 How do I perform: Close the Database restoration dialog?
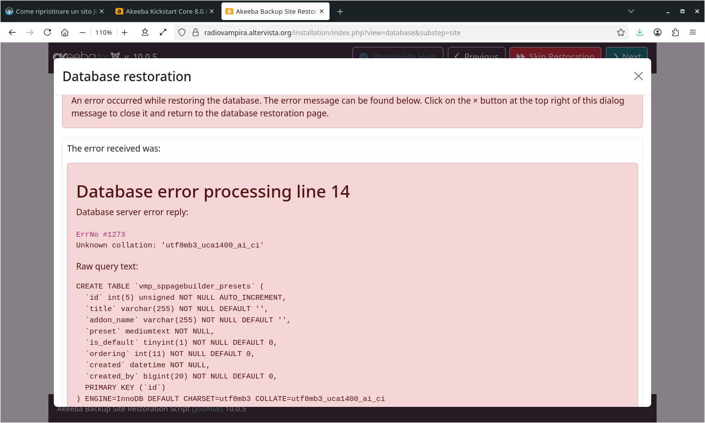click(638, 76)
